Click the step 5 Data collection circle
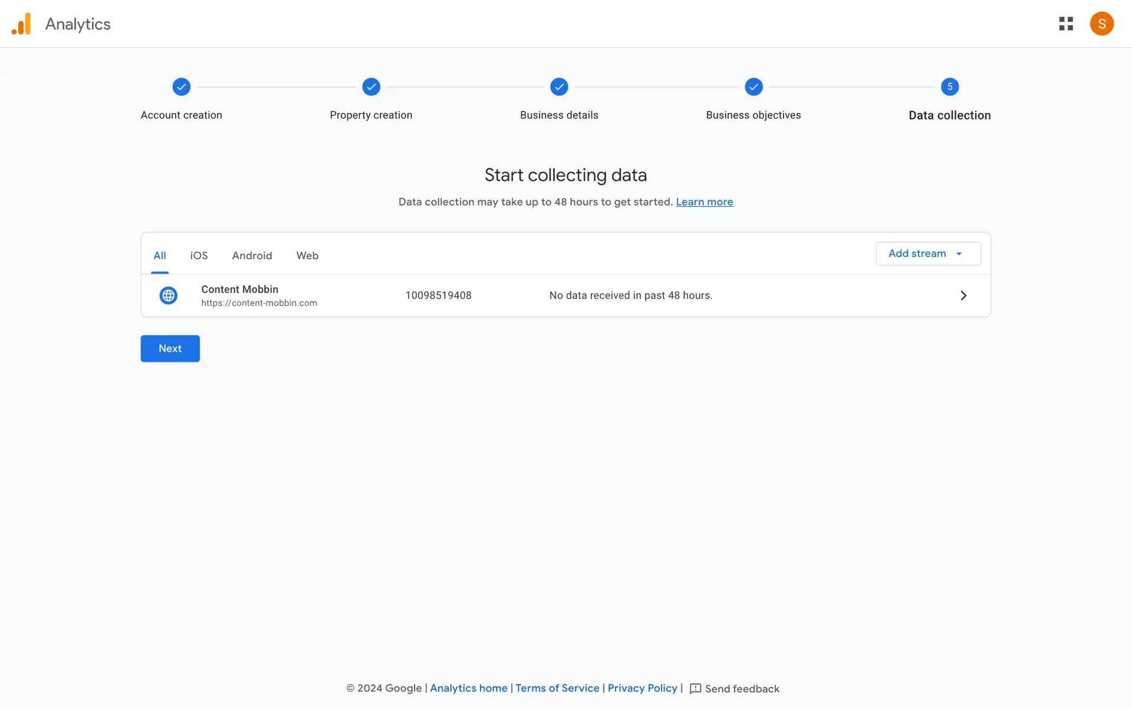The image size is (1132, 707). [949, 87]
